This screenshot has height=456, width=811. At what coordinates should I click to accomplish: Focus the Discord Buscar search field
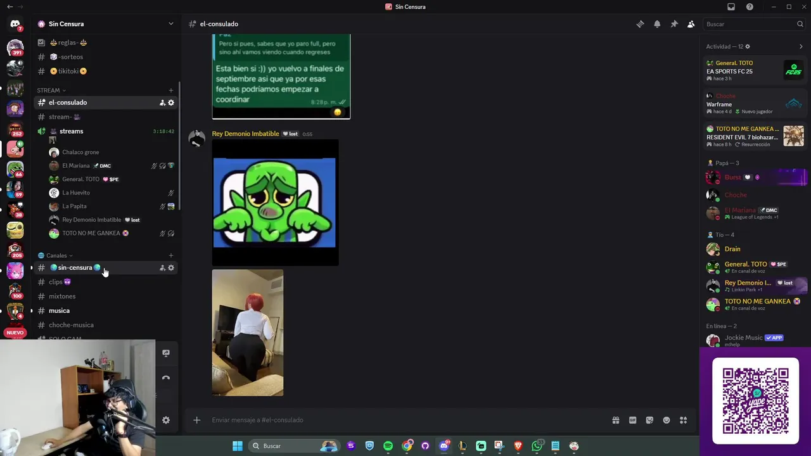click(x=754, y=24)
